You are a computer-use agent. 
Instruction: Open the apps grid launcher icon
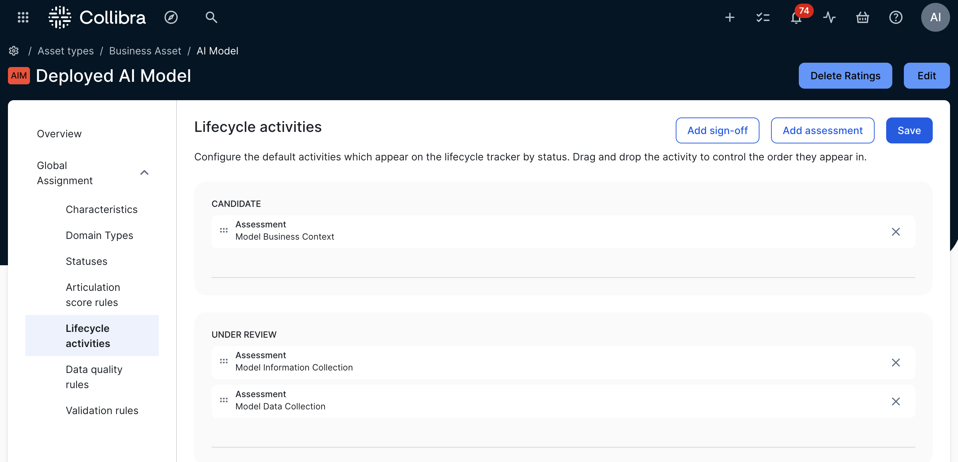click(x=23, y=17)
